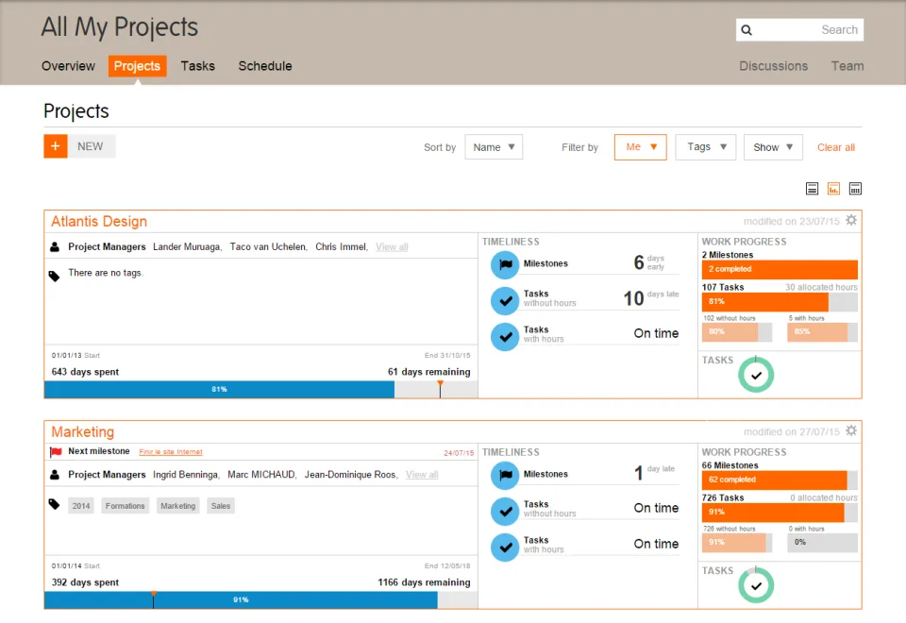This screenshot has height=623, width=906.
Task: Expand the Me filter dropdown
Action: pos(640,147)
